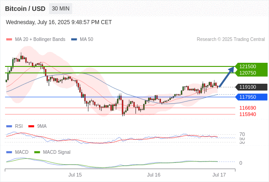This screenshot has width=269, height=182.
Task: Click the green 121500 resistance tag
Action: tap(251, 66)
